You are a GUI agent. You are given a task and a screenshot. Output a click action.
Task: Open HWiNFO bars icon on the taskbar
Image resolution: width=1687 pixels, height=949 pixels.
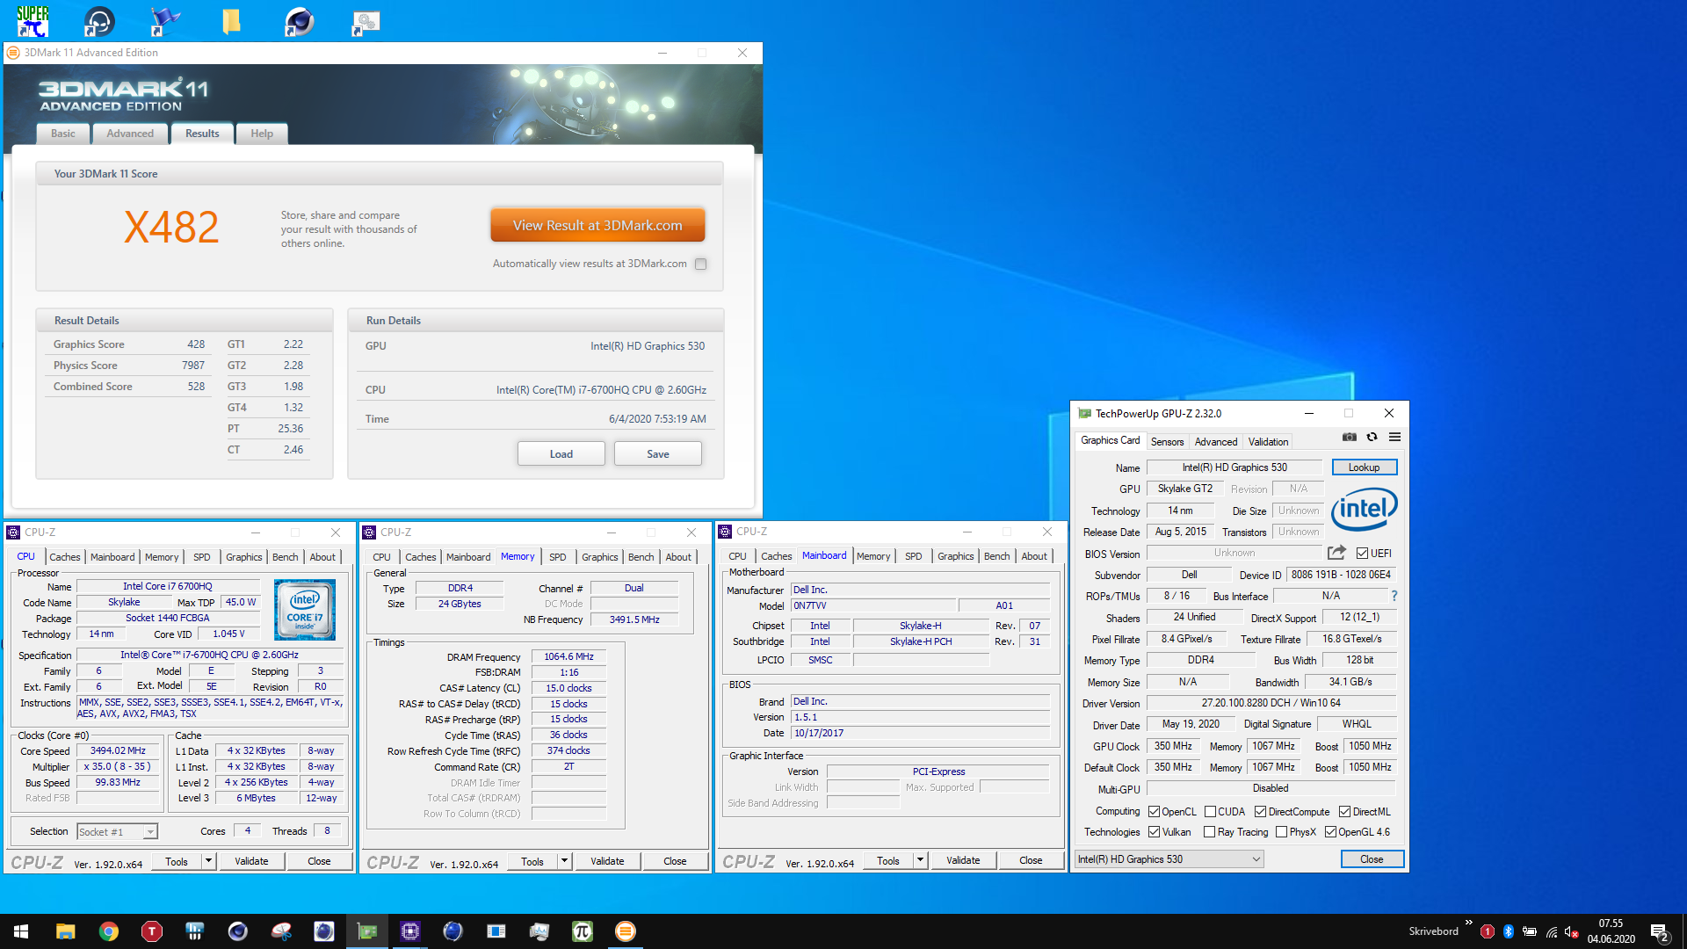tap(194, 931)
